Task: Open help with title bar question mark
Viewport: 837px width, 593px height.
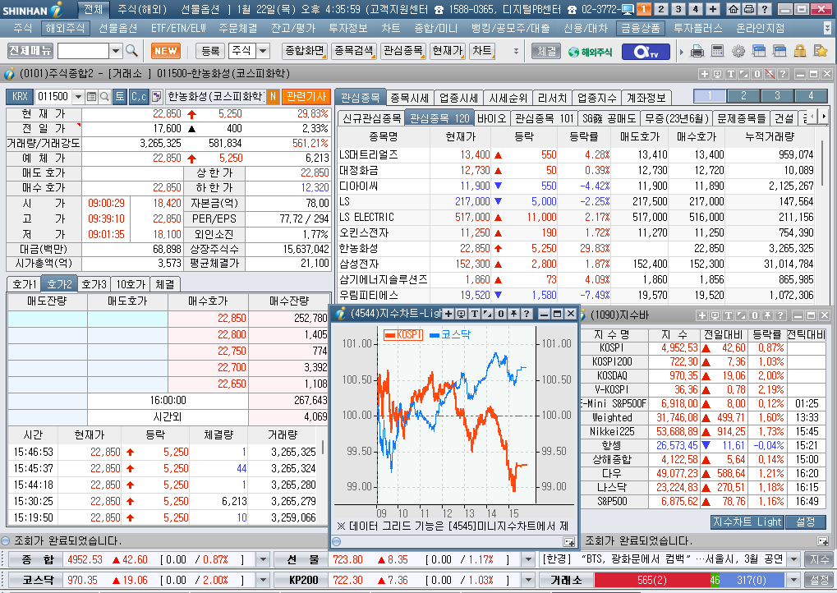Action: coord(765,9)
